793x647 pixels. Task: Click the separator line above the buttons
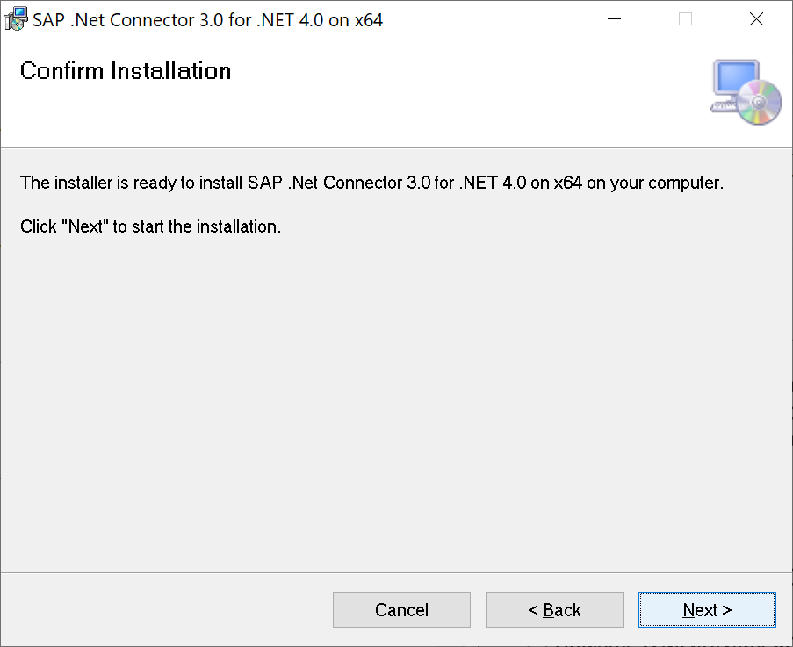click(395, 572)
